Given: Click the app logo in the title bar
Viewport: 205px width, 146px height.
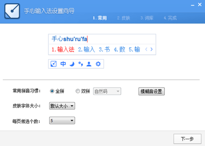Looking at the screenshot, I should [11, 11].
